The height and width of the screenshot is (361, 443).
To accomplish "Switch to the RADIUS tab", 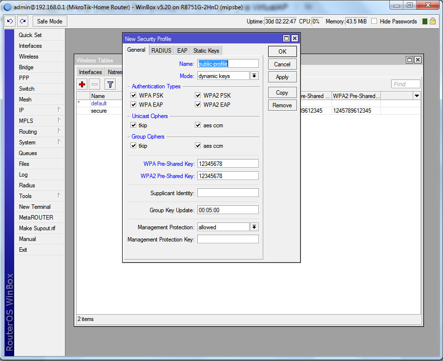I will point(161,51).
